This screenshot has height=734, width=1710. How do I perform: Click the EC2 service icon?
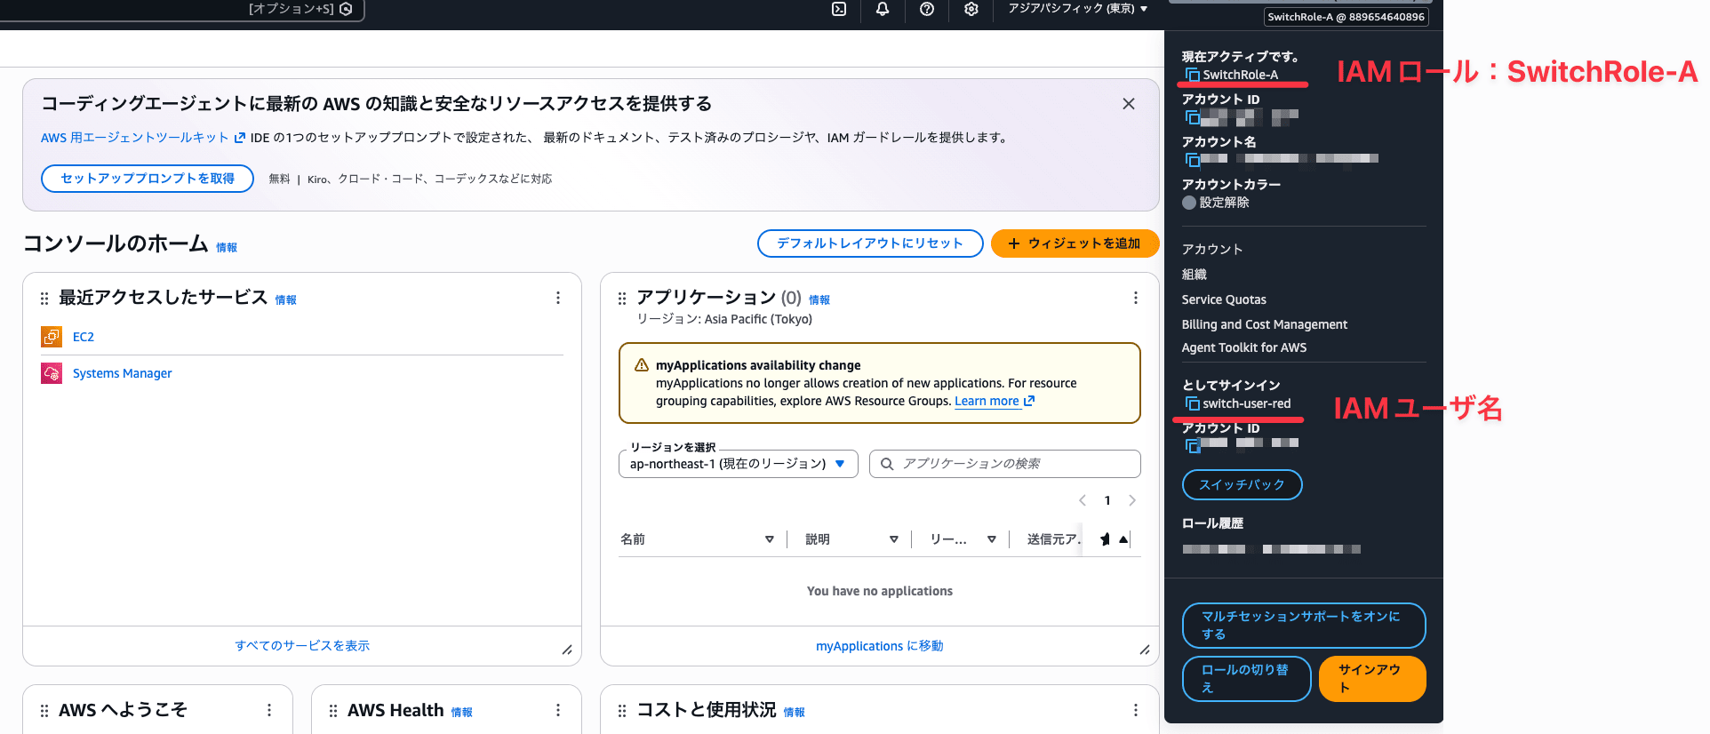click(x=52, y=337)
